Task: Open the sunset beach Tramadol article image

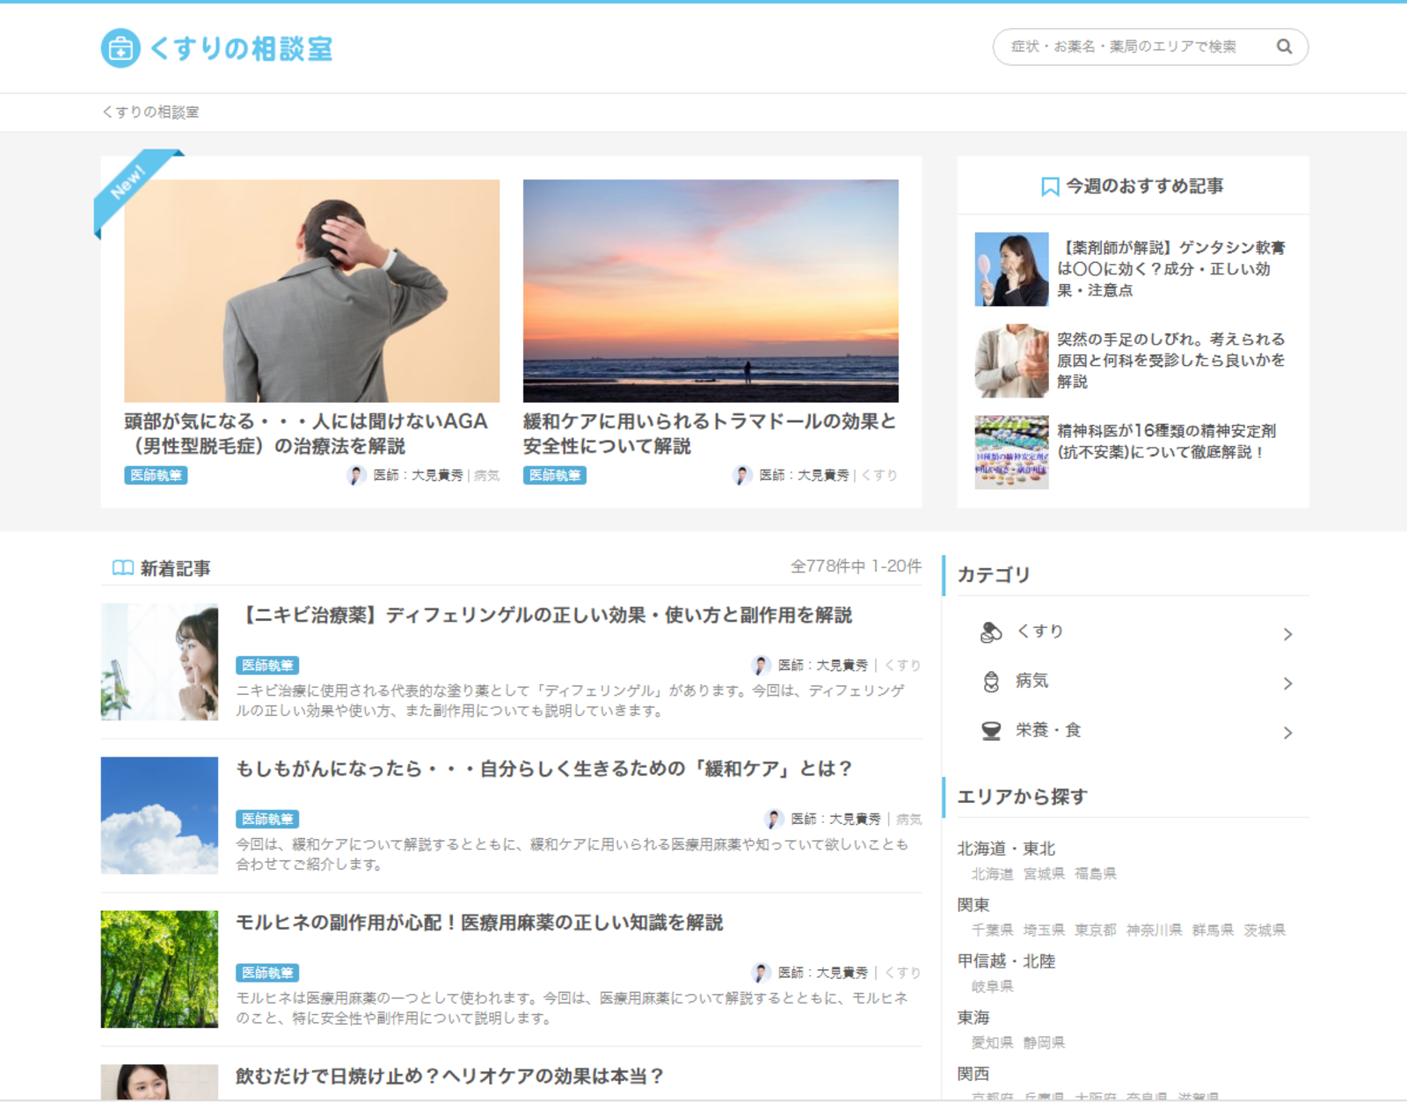Action: point(711,291)
